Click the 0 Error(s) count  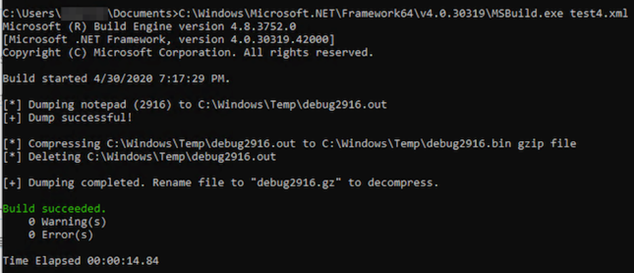[x=61, y=234]
